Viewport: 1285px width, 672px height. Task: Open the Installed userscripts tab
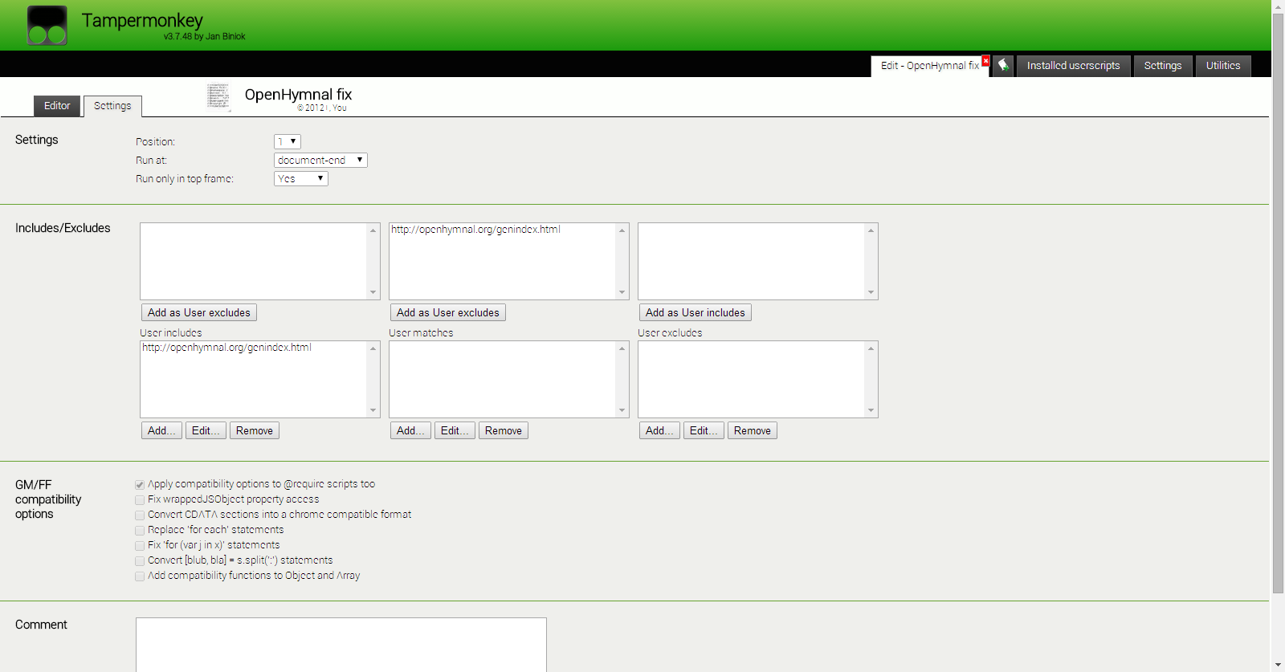pyautogui.click(x=1073, y=66)
